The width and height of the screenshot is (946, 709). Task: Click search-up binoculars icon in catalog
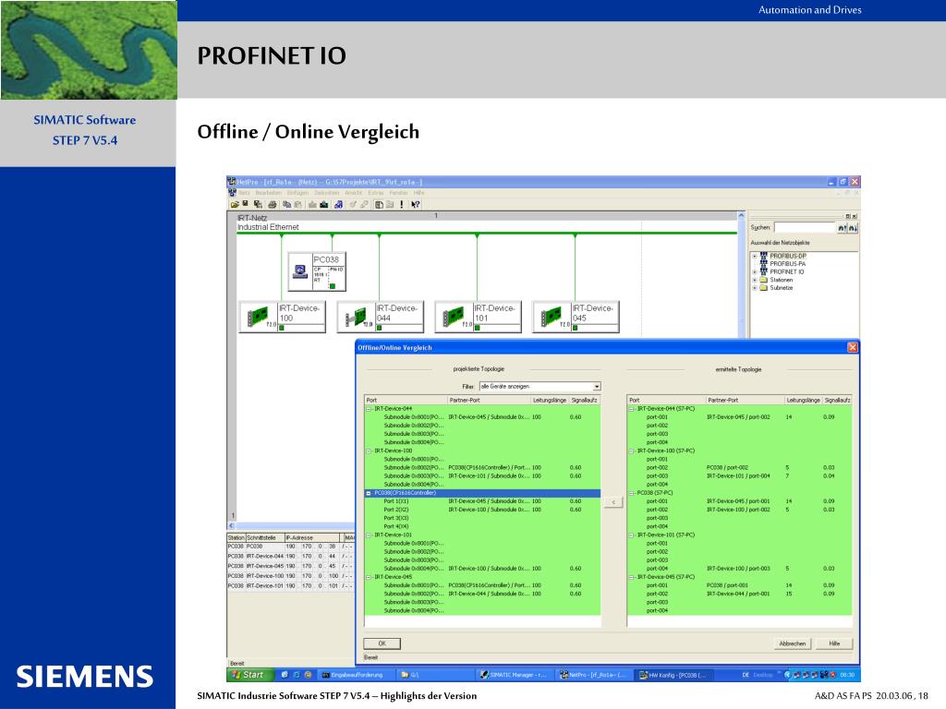843,228
